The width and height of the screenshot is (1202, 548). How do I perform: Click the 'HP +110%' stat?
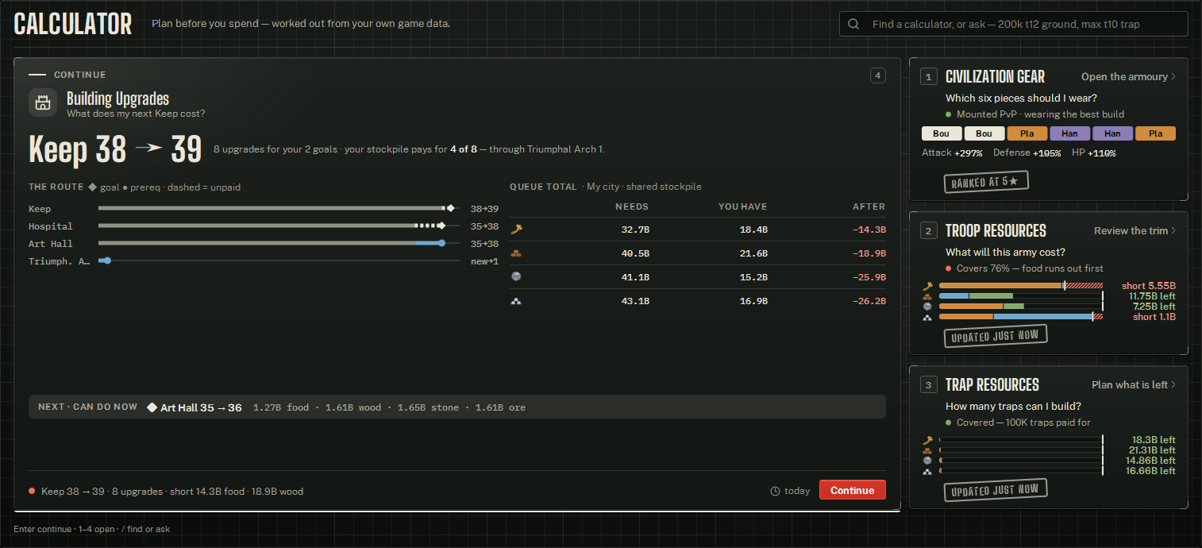[x=1093, y=152]
